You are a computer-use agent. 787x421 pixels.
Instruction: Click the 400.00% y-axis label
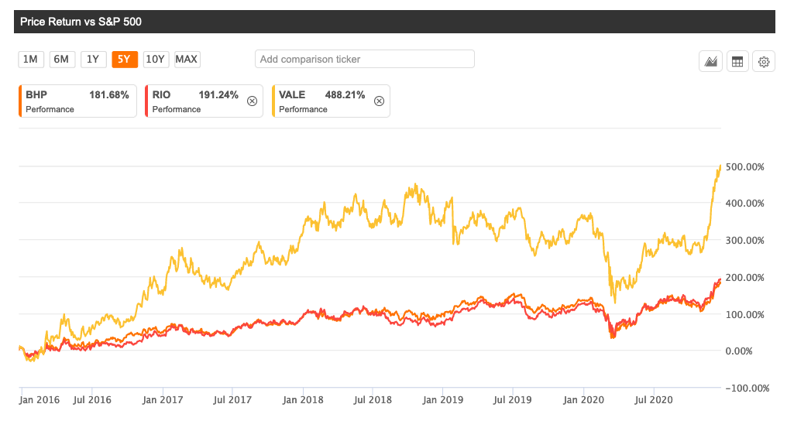pos(745,204)
